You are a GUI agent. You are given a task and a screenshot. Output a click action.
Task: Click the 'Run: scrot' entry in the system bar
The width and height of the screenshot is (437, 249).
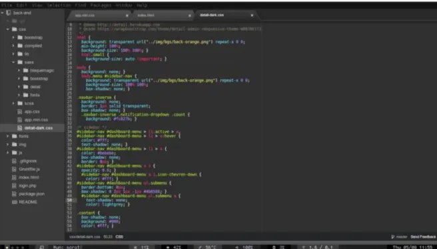tap(67, 247)
